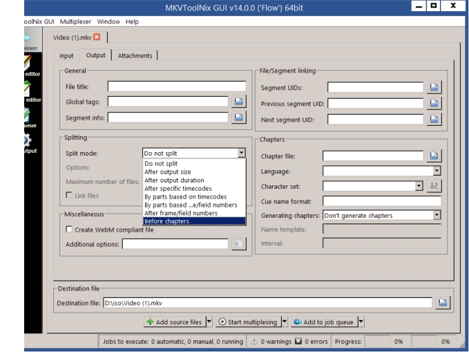Click the Additional options input field
This screenshot has width=469, height=352.
[x=175, y=244]
